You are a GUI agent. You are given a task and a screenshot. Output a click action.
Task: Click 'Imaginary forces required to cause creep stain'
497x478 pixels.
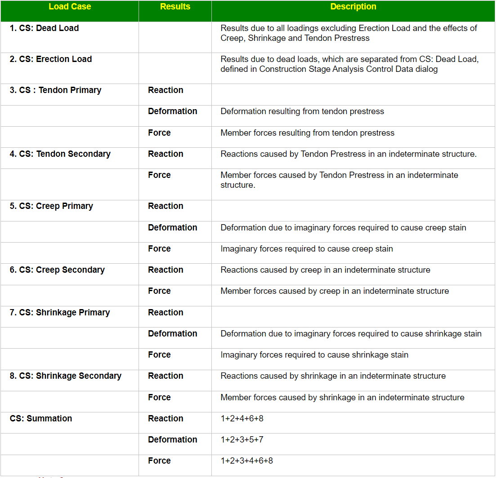[x=307, y=249]
